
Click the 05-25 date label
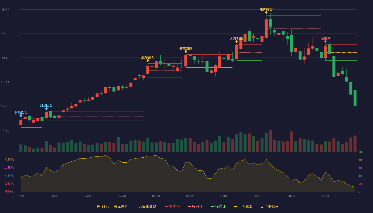click(190, 196)
